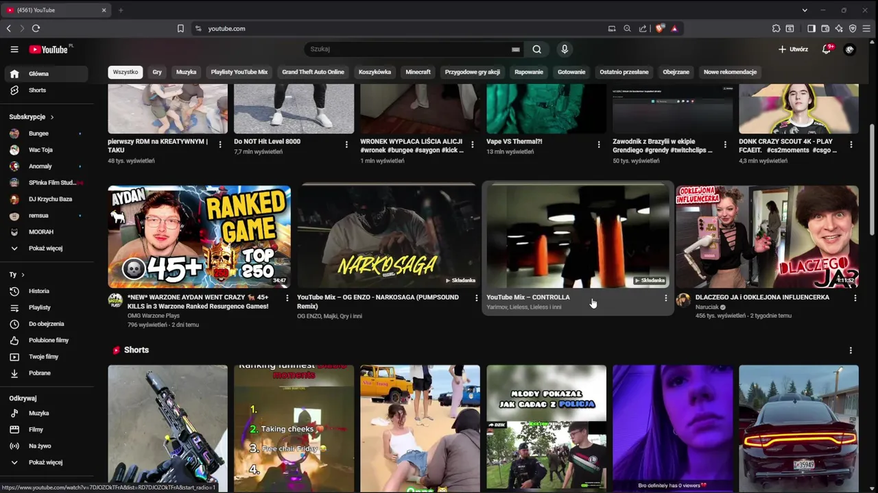Image resolution: width=878 pixels, height=493 pixels.
Task: Select the Minecraft filter chip
Action: pyautogui.click(x=418, y=72)
